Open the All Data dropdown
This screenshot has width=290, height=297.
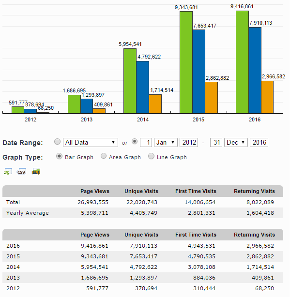click(x=91, y=142)
